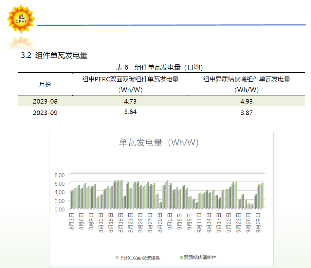
Task: Click the x-axis label 9月23日
Action: point(238,223)
